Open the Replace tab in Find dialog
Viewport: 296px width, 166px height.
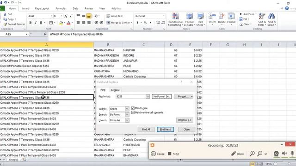[x=115, y=90]
